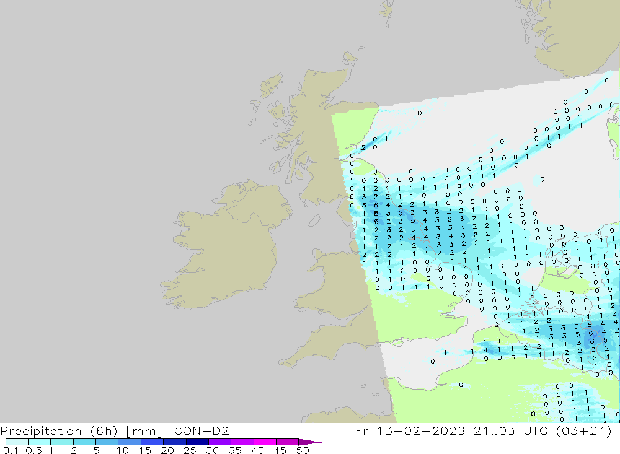Click the '20' legend scale value
This screenshot has width=620, height=454.
(x=167, y=450)
